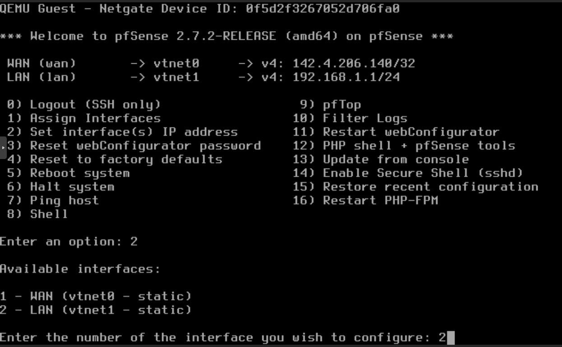Click the WAN (vtnet0 - static) interface line
This screenshot has width=562, height=347.
[x=96, y=296]
